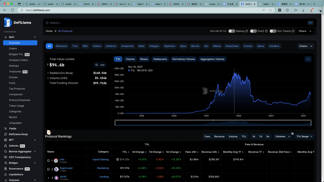Toggle Volume chart series
Image resolution: width=324 pixels, height=182 pixels.
130,59
